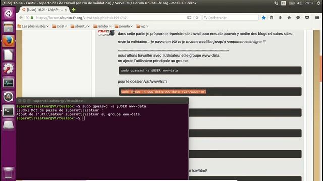This screenshot has width=323, height=181.
Task: Click the Rechercher search field
Action: click(x=231, y=18)
